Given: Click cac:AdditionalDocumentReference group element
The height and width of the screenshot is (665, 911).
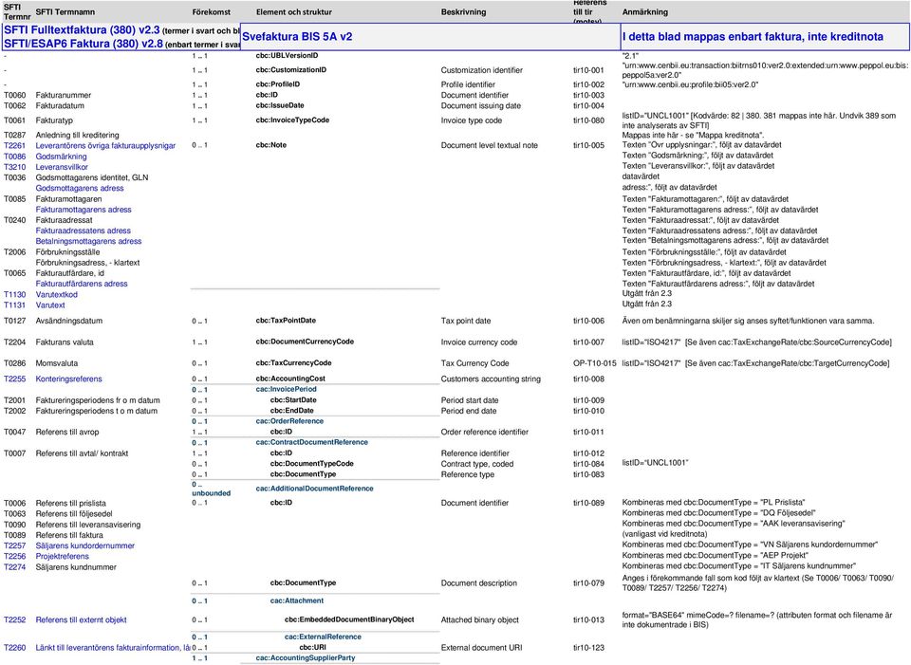Looking at the screenshot, I should tap(314, 489).
